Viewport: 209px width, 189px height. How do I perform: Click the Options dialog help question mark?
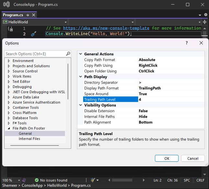pos(186,43)
